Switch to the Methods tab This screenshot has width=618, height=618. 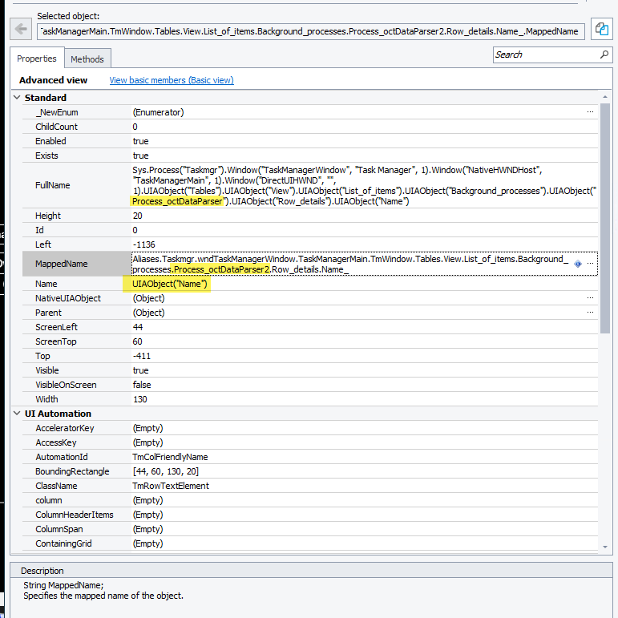click(x=87, y=59)
